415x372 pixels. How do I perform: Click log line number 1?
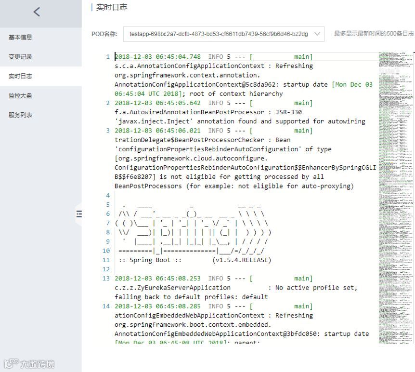[x=108, y=57]
